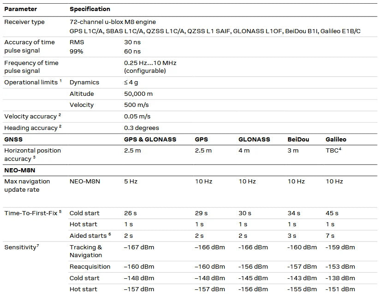Click the "0.05 m/s" velocity accuracy value
Viewport: 379px width, 294px height.
coord(137,117)
